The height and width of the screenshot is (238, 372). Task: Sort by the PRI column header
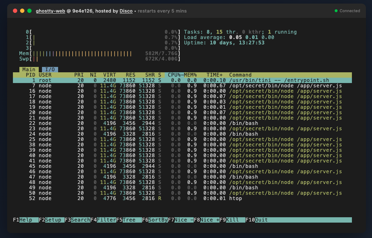pyautogui.click(x=79, y=75)
